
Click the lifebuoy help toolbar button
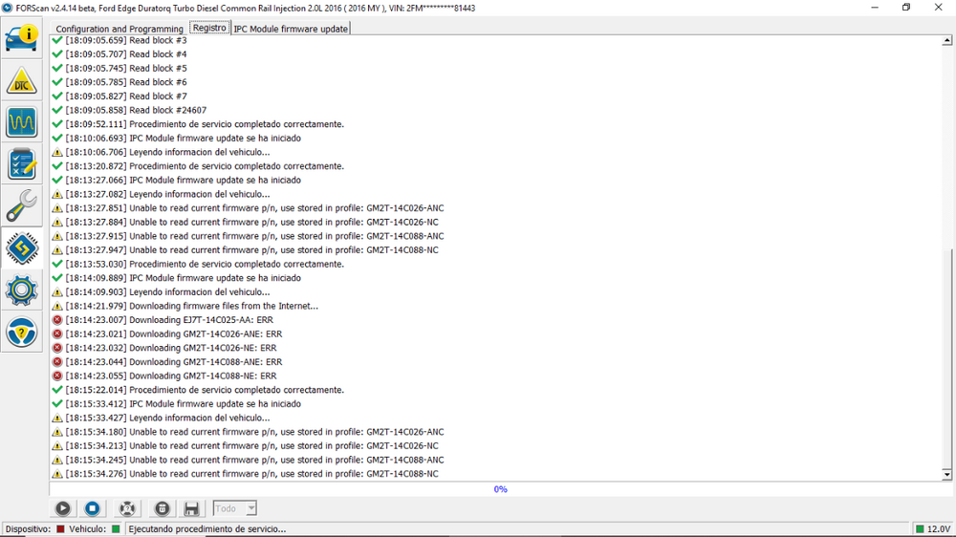127,508
